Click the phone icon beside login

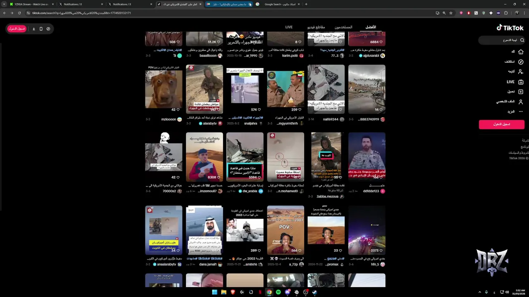pos(41,29)
